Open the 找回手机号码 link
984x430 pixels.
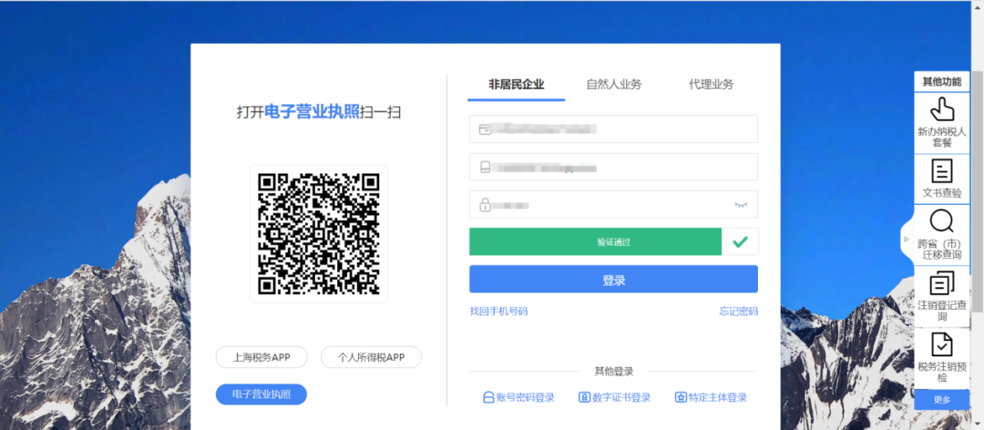498,311
